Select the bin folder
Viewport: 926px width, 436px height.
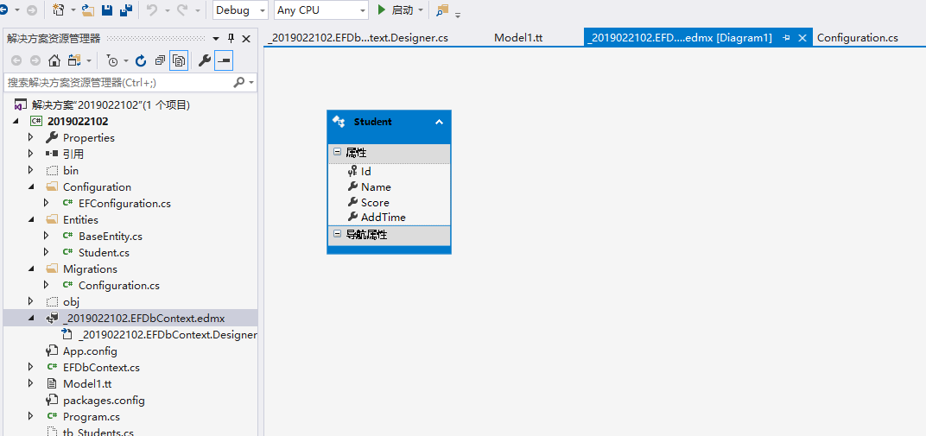70,170
